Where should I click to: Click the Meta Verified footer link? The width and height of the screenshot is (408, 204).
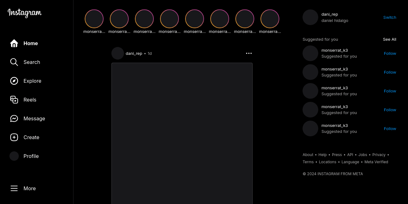(376, 162)
